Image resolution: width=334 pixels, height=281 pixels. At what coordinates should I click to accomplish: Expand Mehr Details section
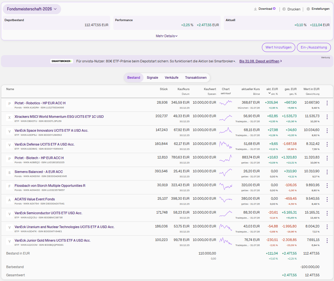tap(167, 36)
